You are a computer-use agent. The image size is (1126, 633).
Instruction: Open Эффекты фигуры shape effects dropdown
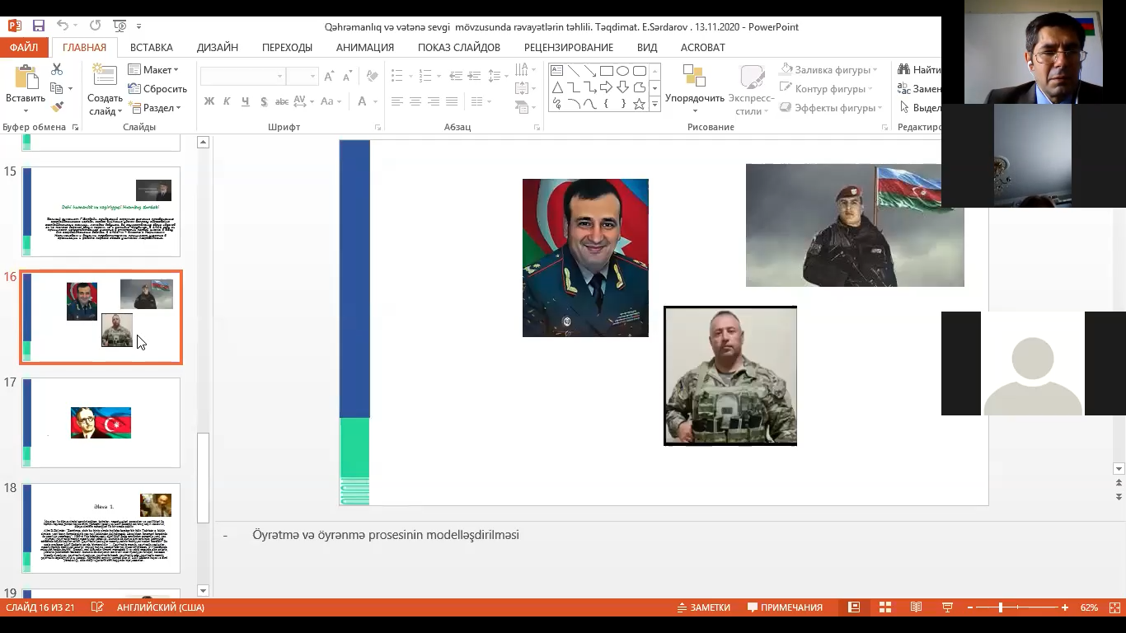(x=830, y=108)
